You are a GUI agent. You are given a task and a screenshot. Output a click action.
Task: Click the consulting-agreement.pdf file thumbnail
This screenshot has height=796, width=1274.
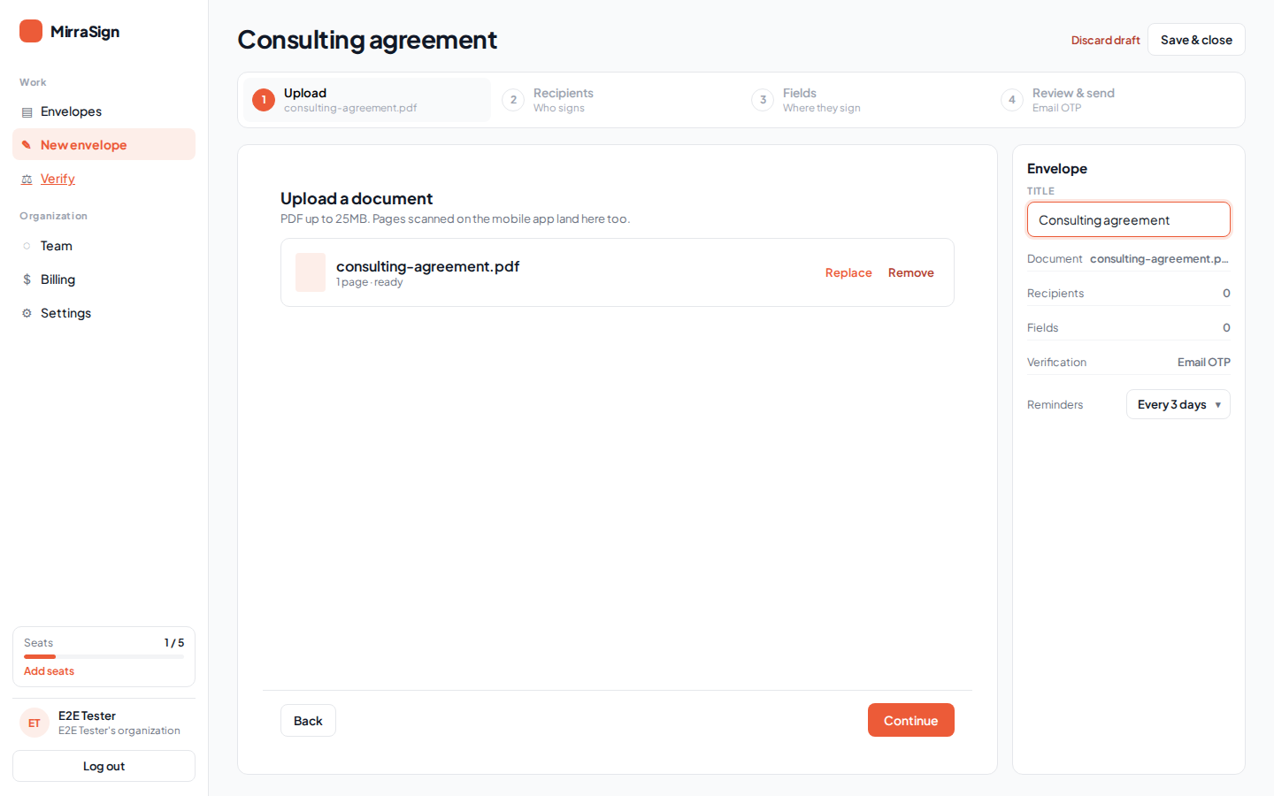[x=311, y=272]
